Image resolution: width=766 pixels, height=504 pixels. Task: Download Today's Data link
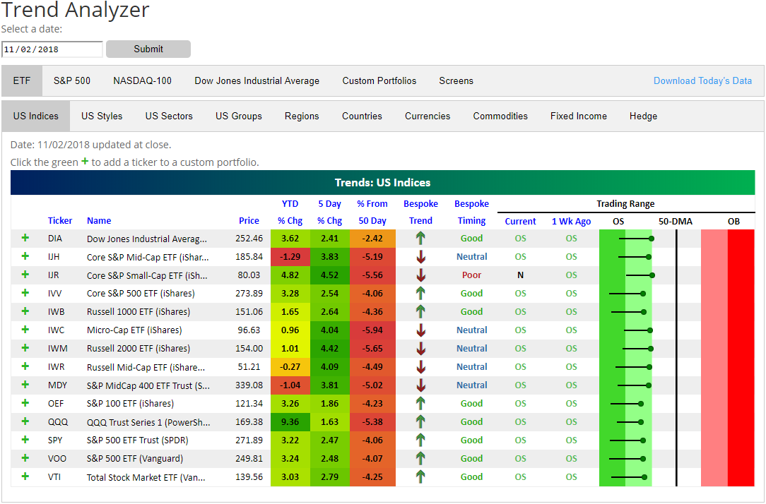702,80
